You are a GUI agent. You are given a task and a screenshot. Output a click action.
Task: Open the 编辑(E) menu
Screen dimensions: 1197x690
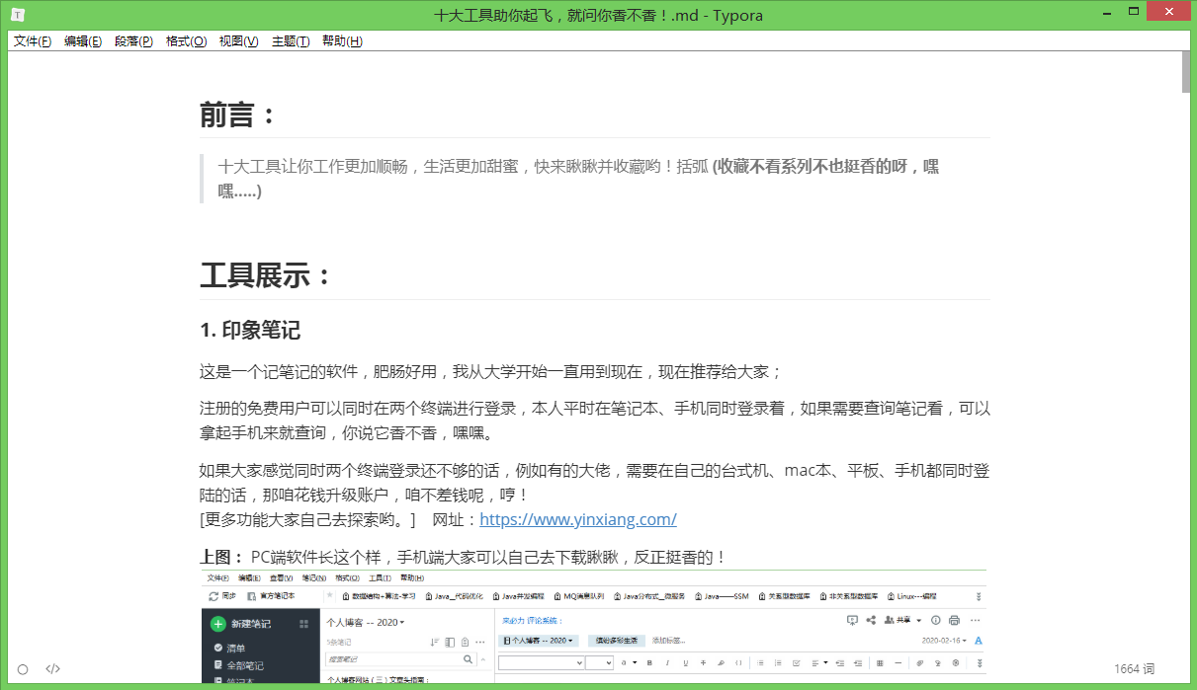pyautogui.click(x=83, y=41)
